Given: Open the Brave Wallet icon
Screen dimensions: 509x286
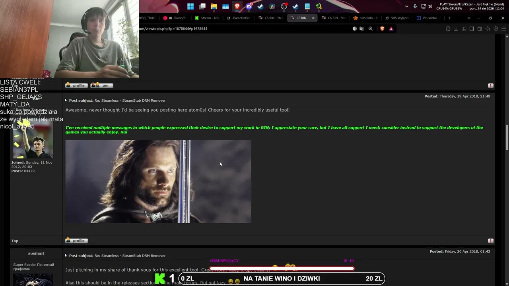Looking at the screenshot, I should [480, 29].
